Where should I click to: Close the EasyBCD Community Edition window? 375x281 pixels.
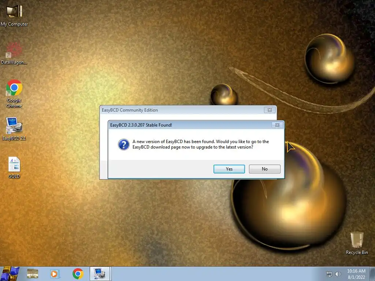(x=270, y=110)
